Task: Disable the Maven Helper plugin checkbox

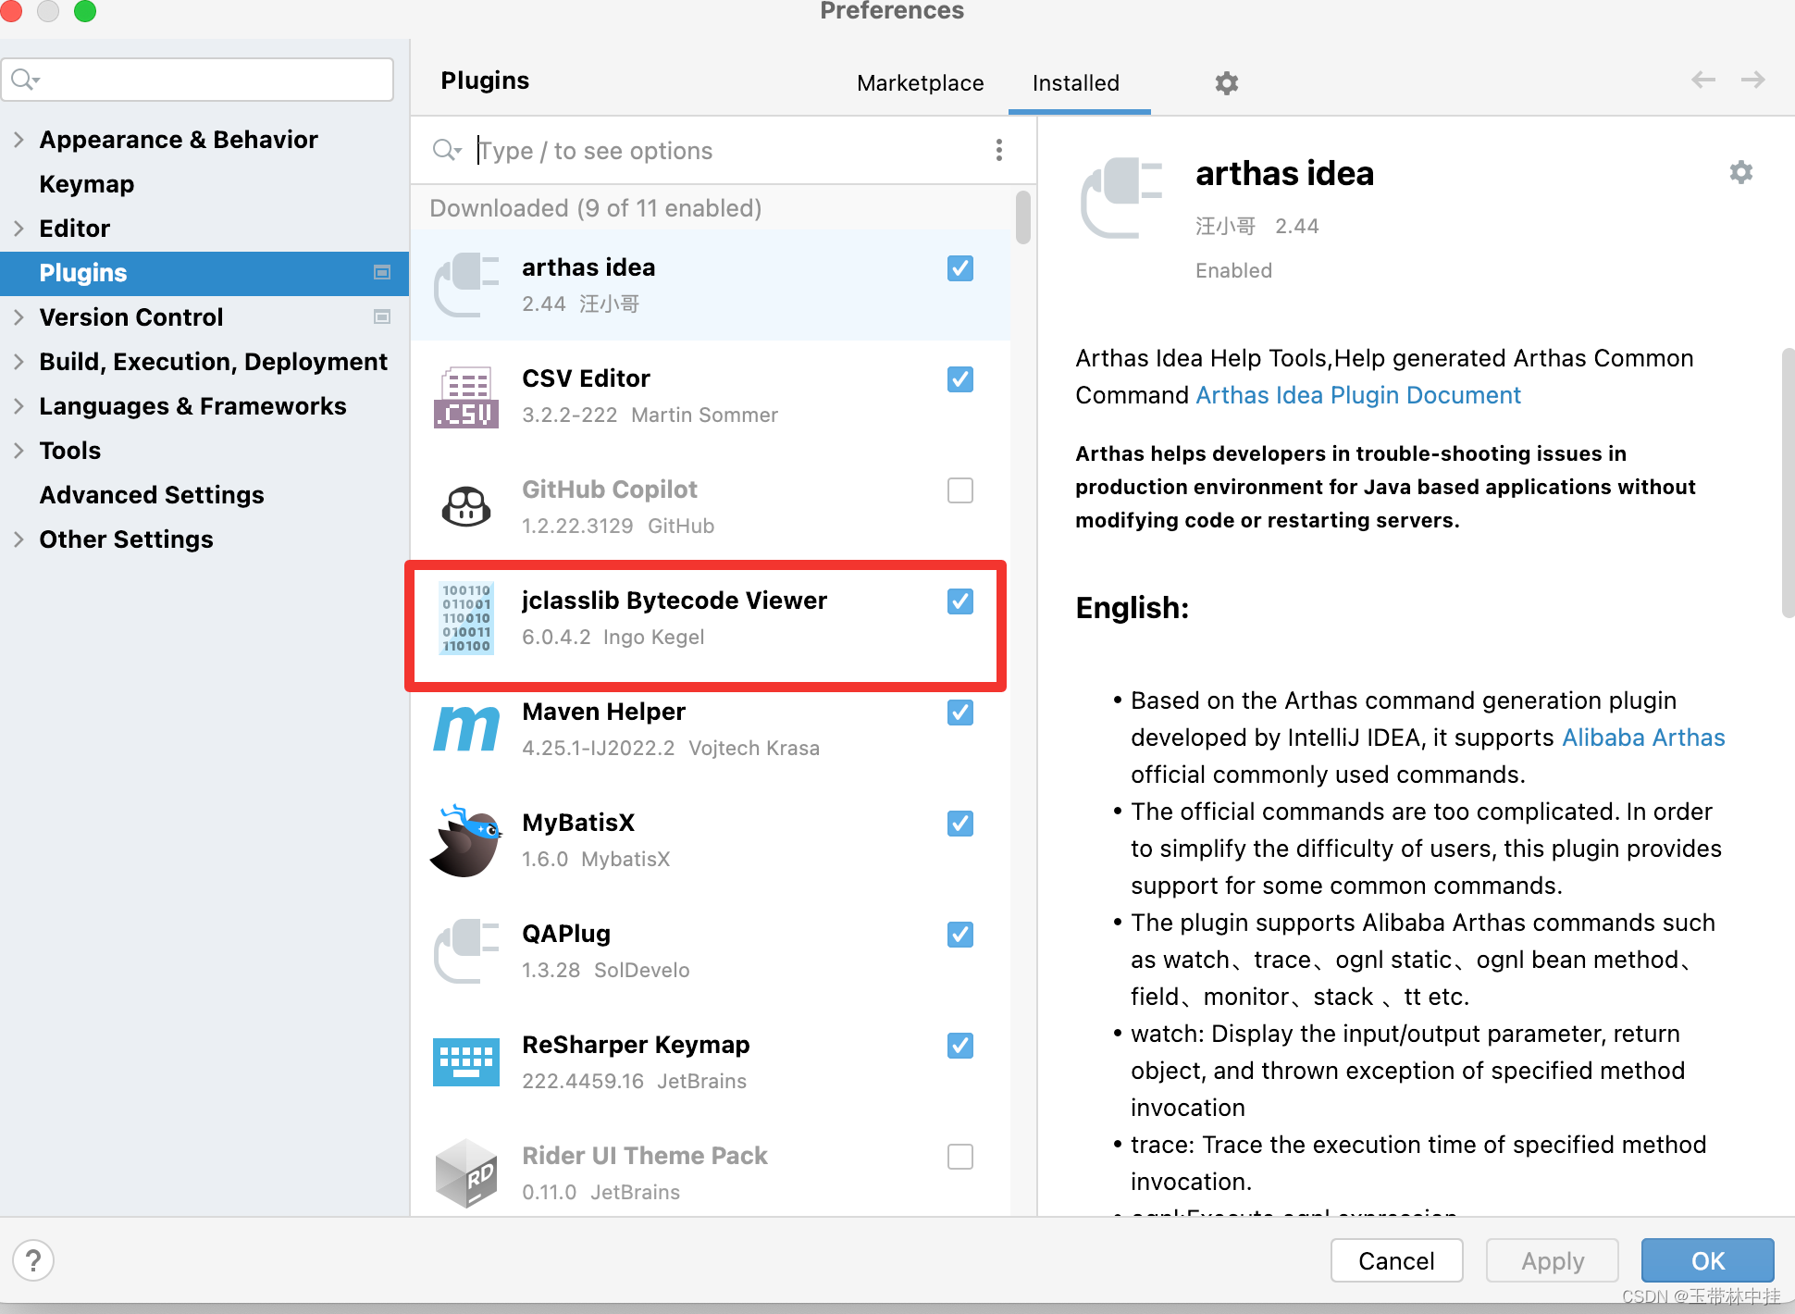Action: click(959, 713)
